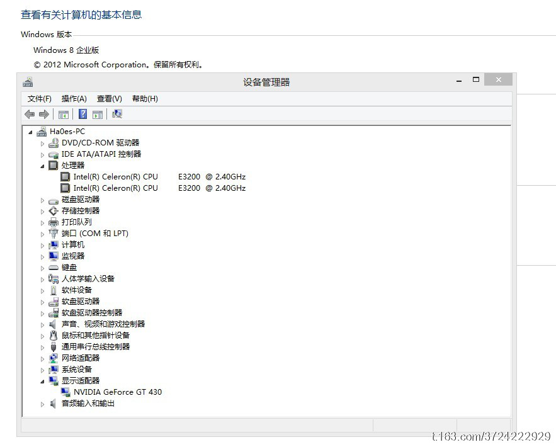Click the network adapters icon

pyautogui.click(x=54, y=358)
